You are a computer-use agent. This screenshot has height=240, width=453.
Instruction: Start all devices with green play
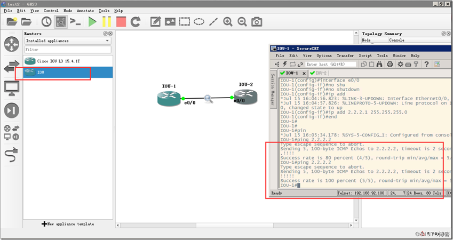(x=92, y=22)
